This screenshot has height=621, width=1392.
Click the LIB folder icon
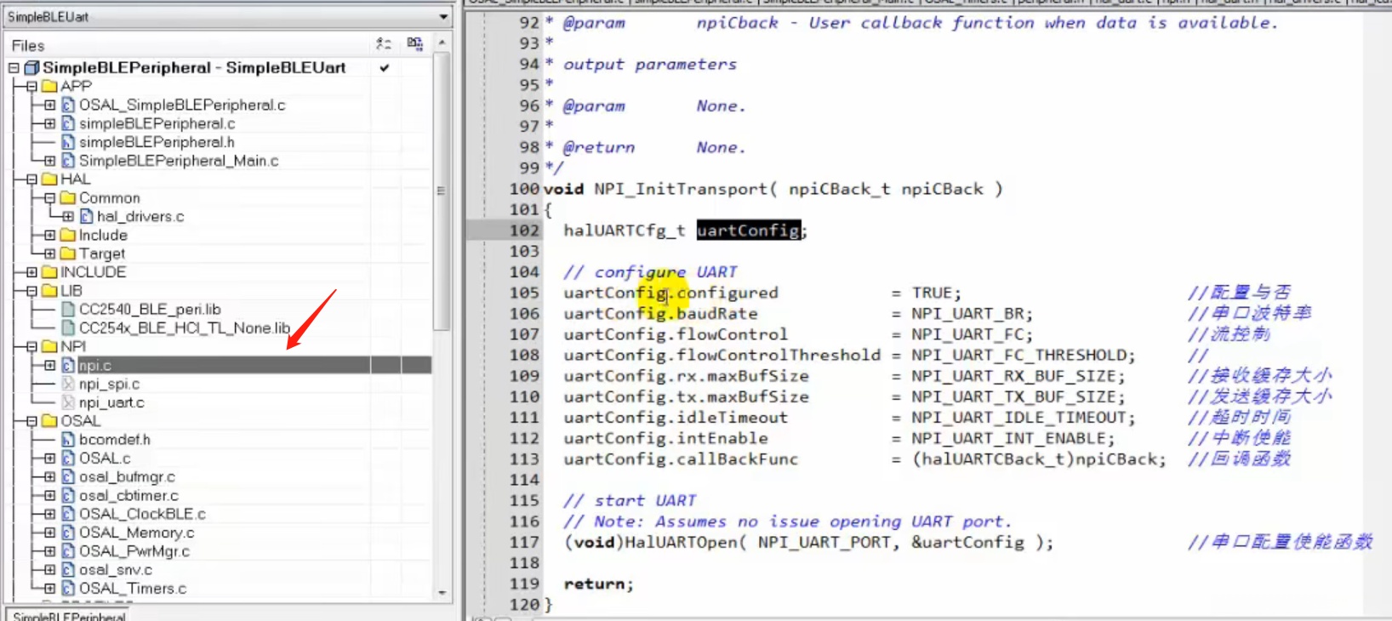[x=50, y=291]
